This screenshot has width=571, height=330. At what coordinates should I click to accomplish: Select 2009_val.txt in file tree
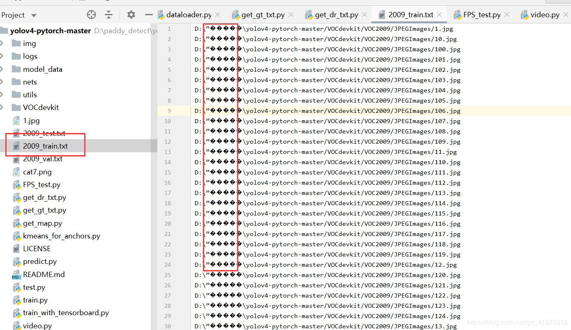tap(43, 159)
